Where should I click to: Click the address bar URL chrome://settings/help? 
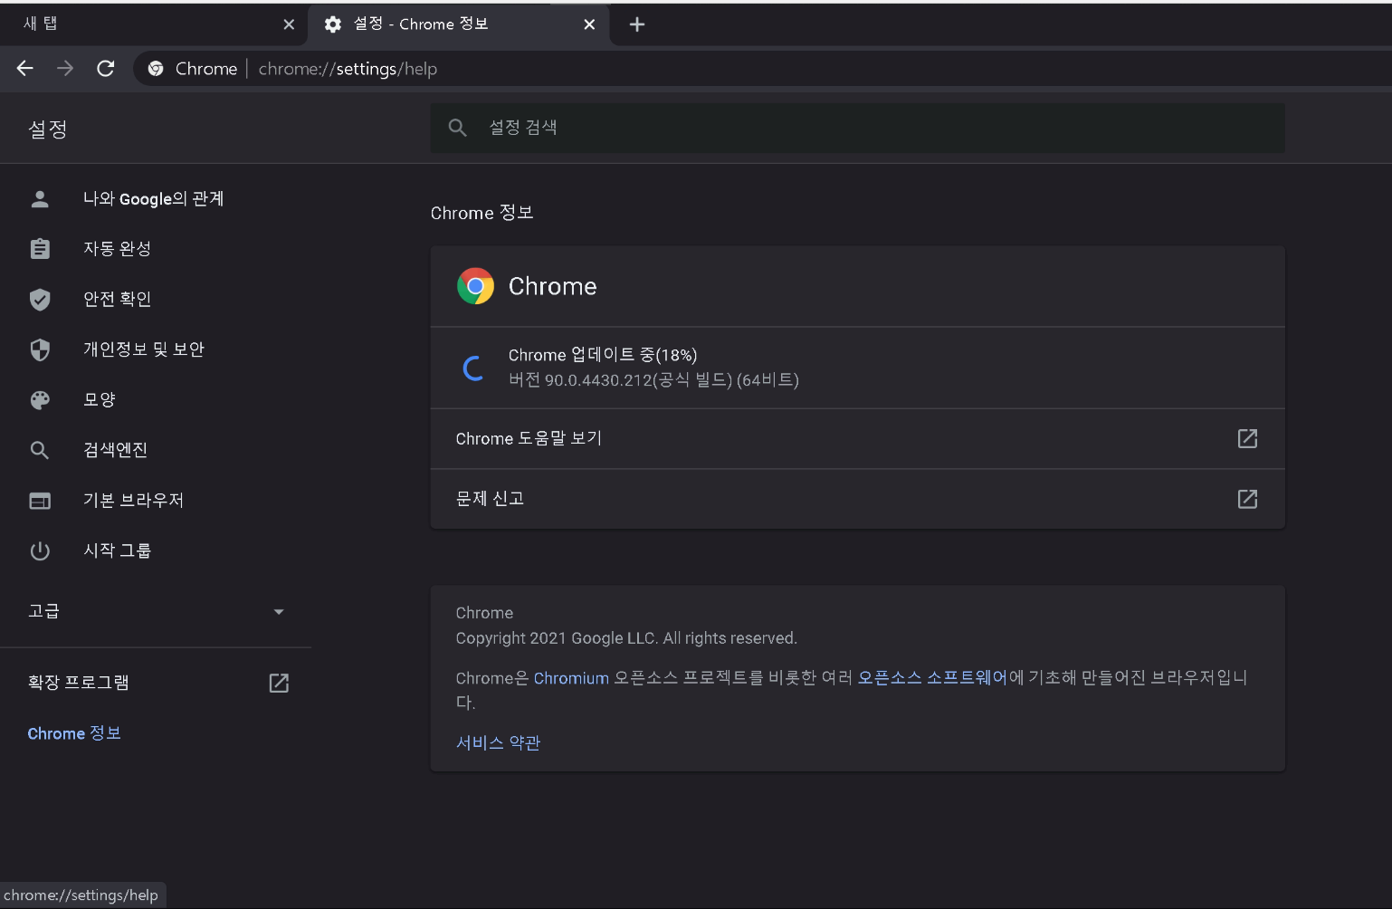(x=348, y=69)
